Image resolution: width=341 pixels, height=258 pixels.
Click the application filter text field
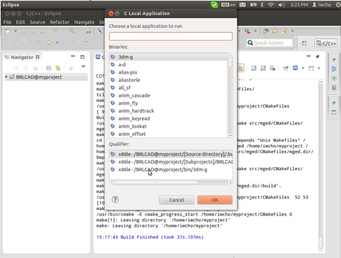pos(170,36)
